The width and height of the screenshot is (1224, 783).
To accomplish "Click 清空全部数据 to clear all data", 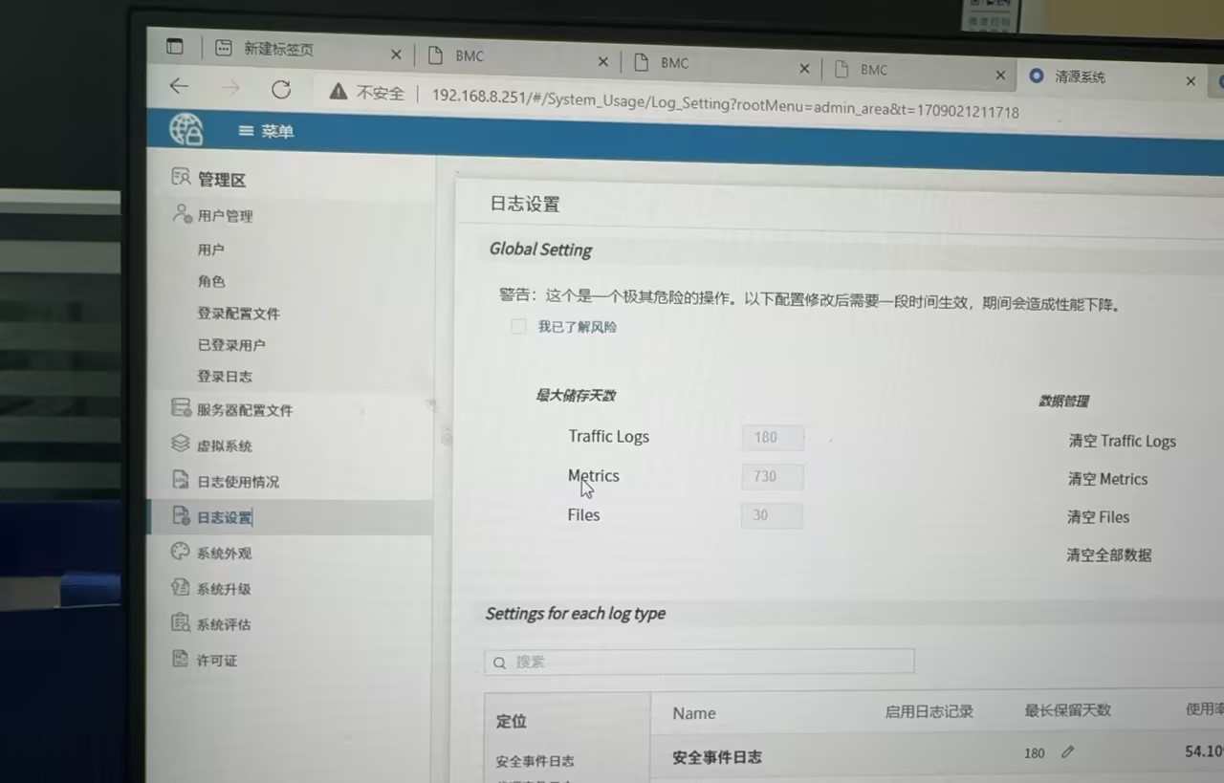I will [x=1109, y=555].
